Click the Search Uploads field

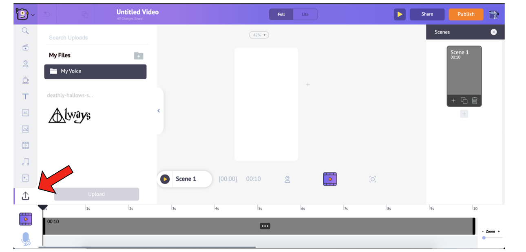pos(97,38)
